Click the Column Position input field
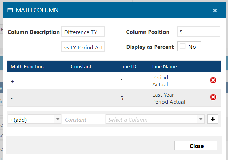The image size is (228, 160). tap(198, 32)
